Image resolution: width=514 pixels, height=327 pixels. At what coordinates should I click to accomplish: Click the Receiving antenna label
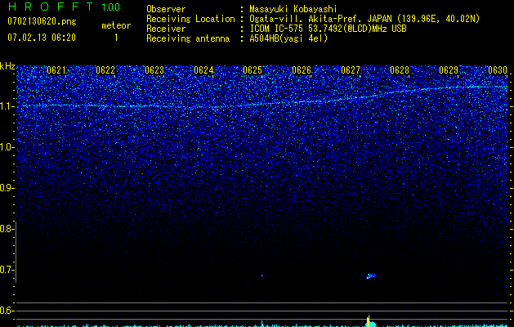tap(188, 38)
